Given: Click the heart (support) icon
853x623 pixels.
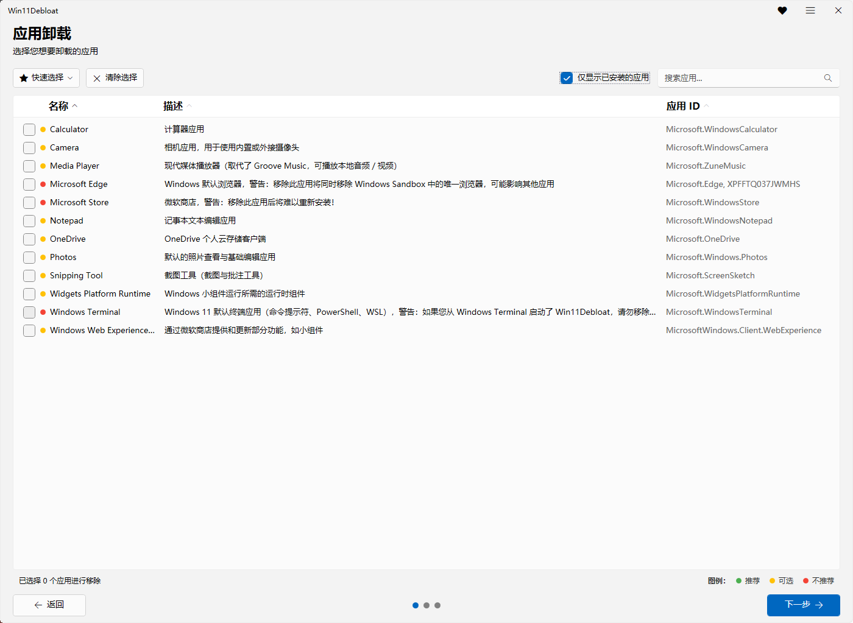Looking at the screenshot, I should (x=782, y=10).
